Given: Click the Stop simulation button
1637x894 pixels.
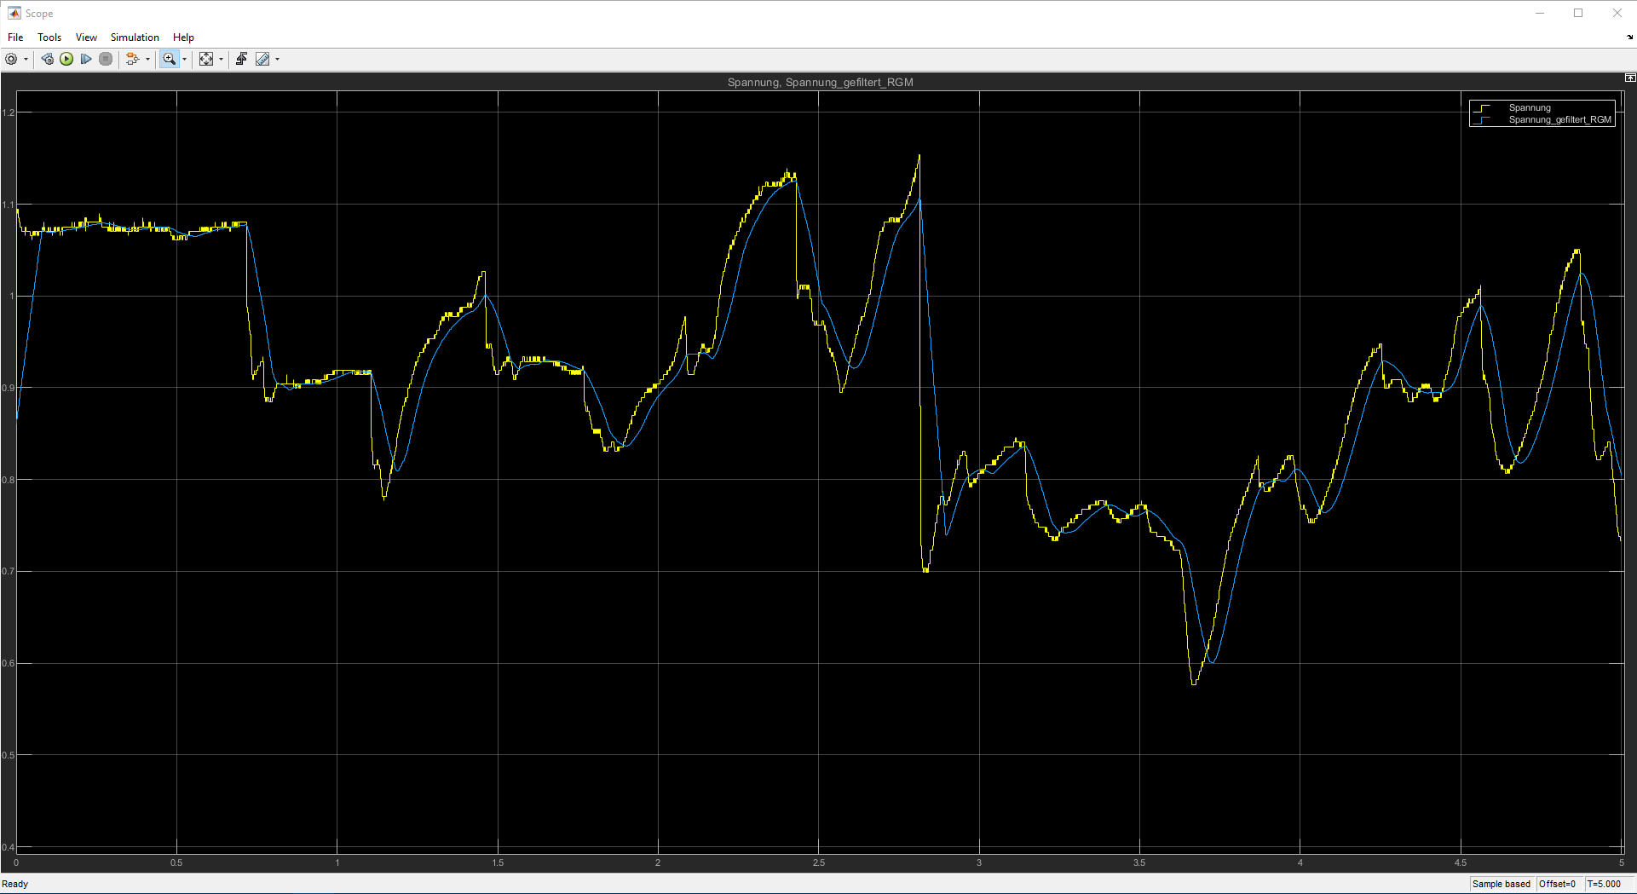Looking at the screenshot, I should pos(106,59).
